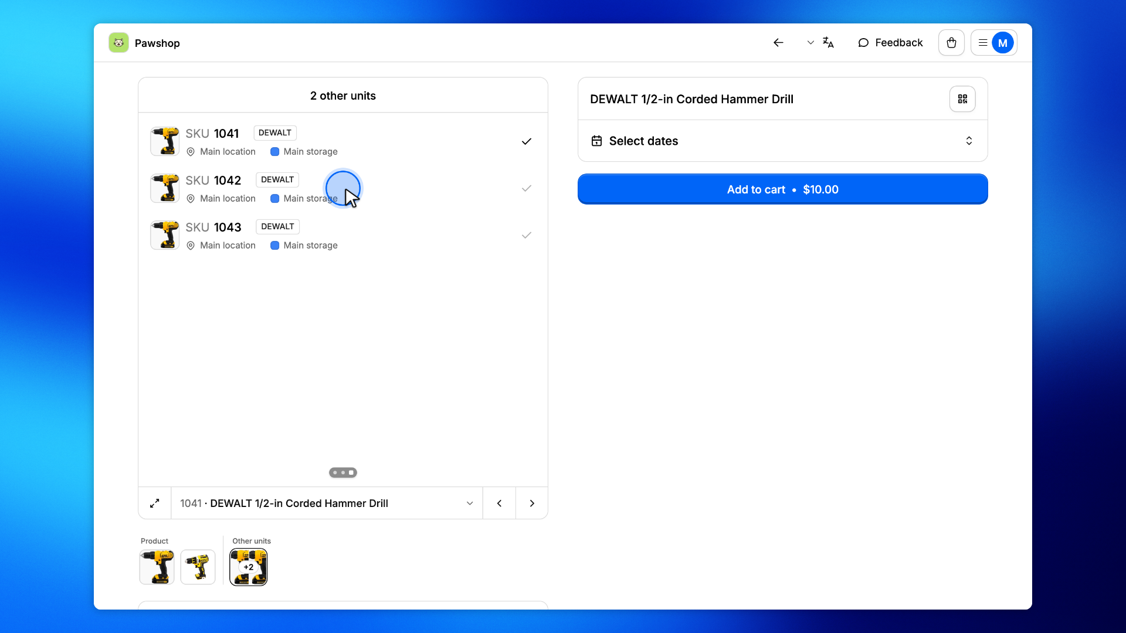The image size is (1126, 633).
Task: Click the "DEWALT 1/2-in Corded Hammer Drill" title
Action: point(691,99)
